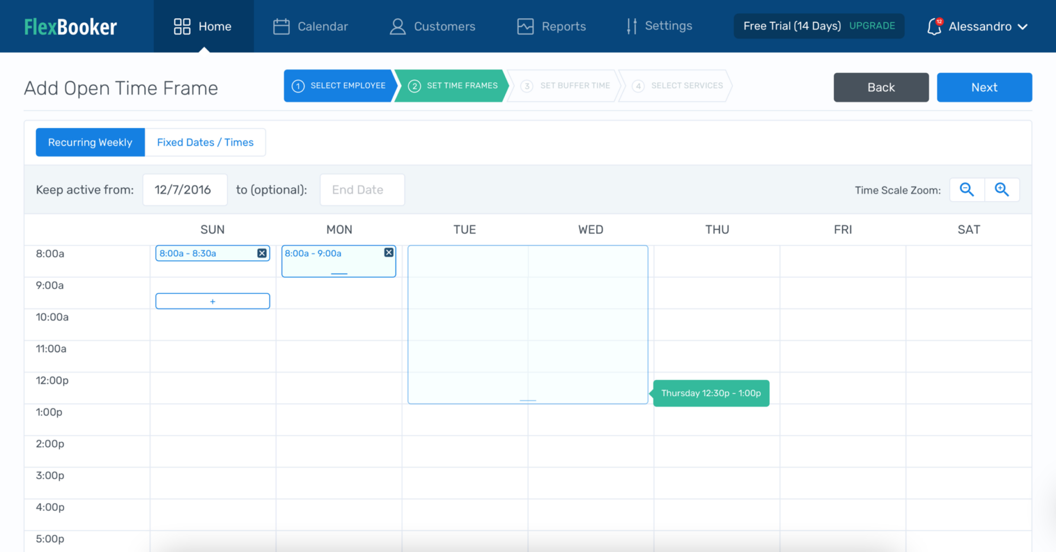Open the Calendar section icon
This screenshot has width=1056, height=552.
coord(281,26)
